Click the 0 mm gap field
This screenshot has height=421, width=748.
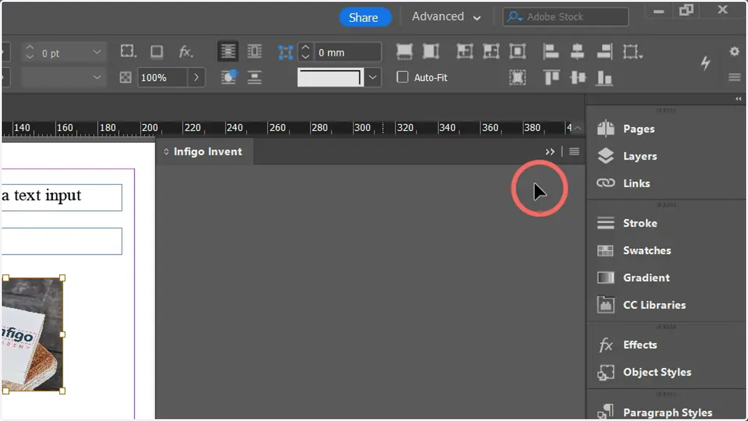tap(347, 52)
